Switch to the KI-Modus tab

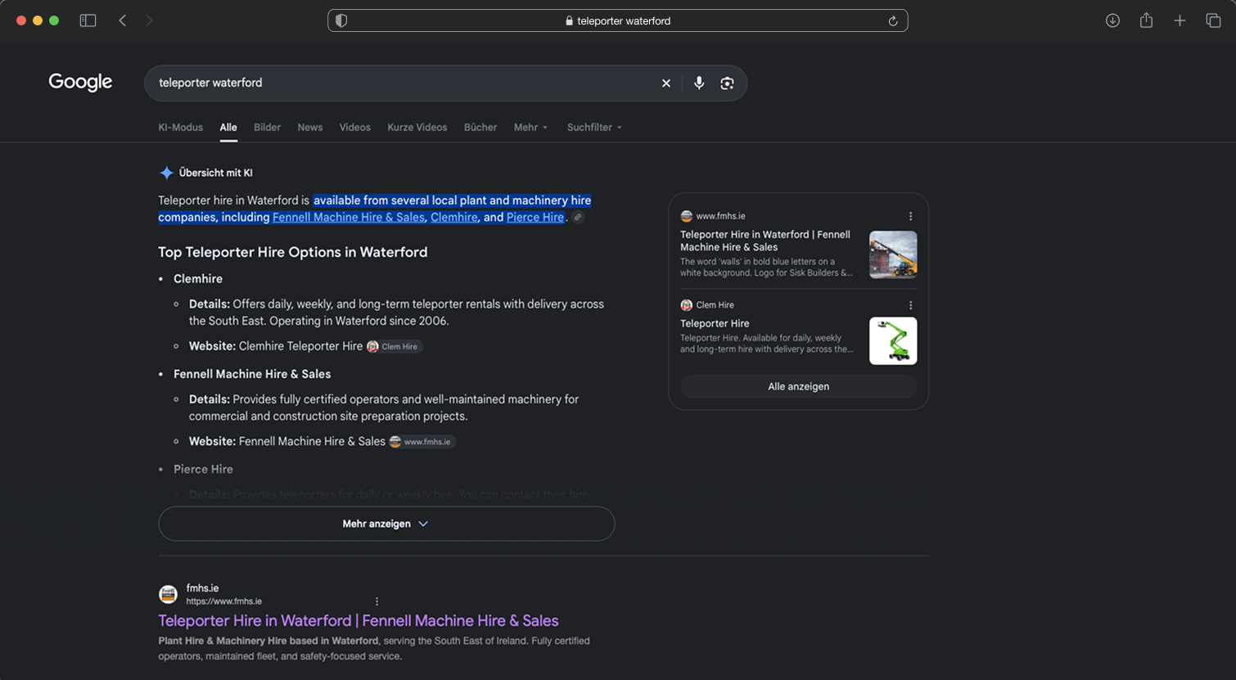(x=180, y=128)
